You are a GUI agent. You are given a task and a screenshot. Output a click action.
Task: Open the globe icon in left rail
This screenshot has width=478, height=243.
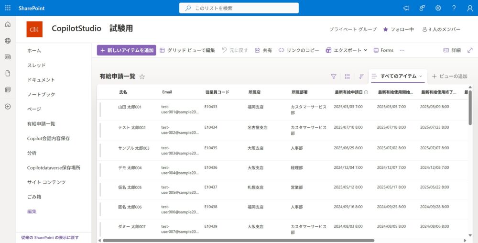pos(8,41)
